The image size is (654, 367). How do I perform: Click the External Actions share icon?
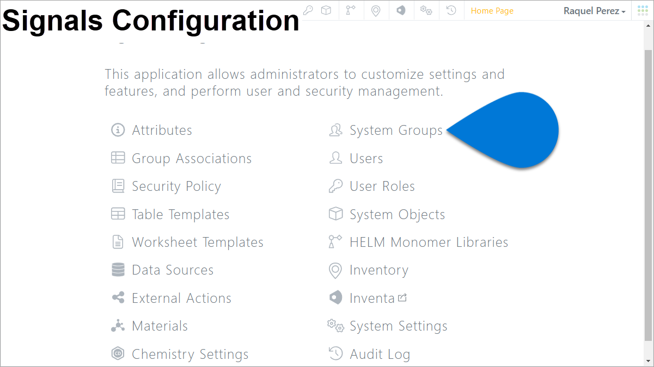pos(118,297)
